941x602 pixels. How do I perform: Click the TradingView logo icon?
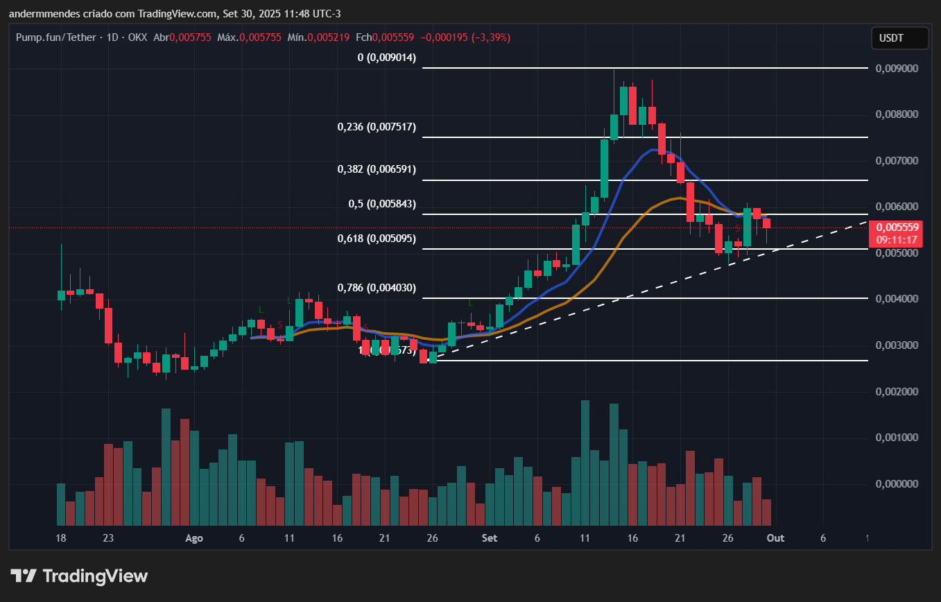click(24, 576)
